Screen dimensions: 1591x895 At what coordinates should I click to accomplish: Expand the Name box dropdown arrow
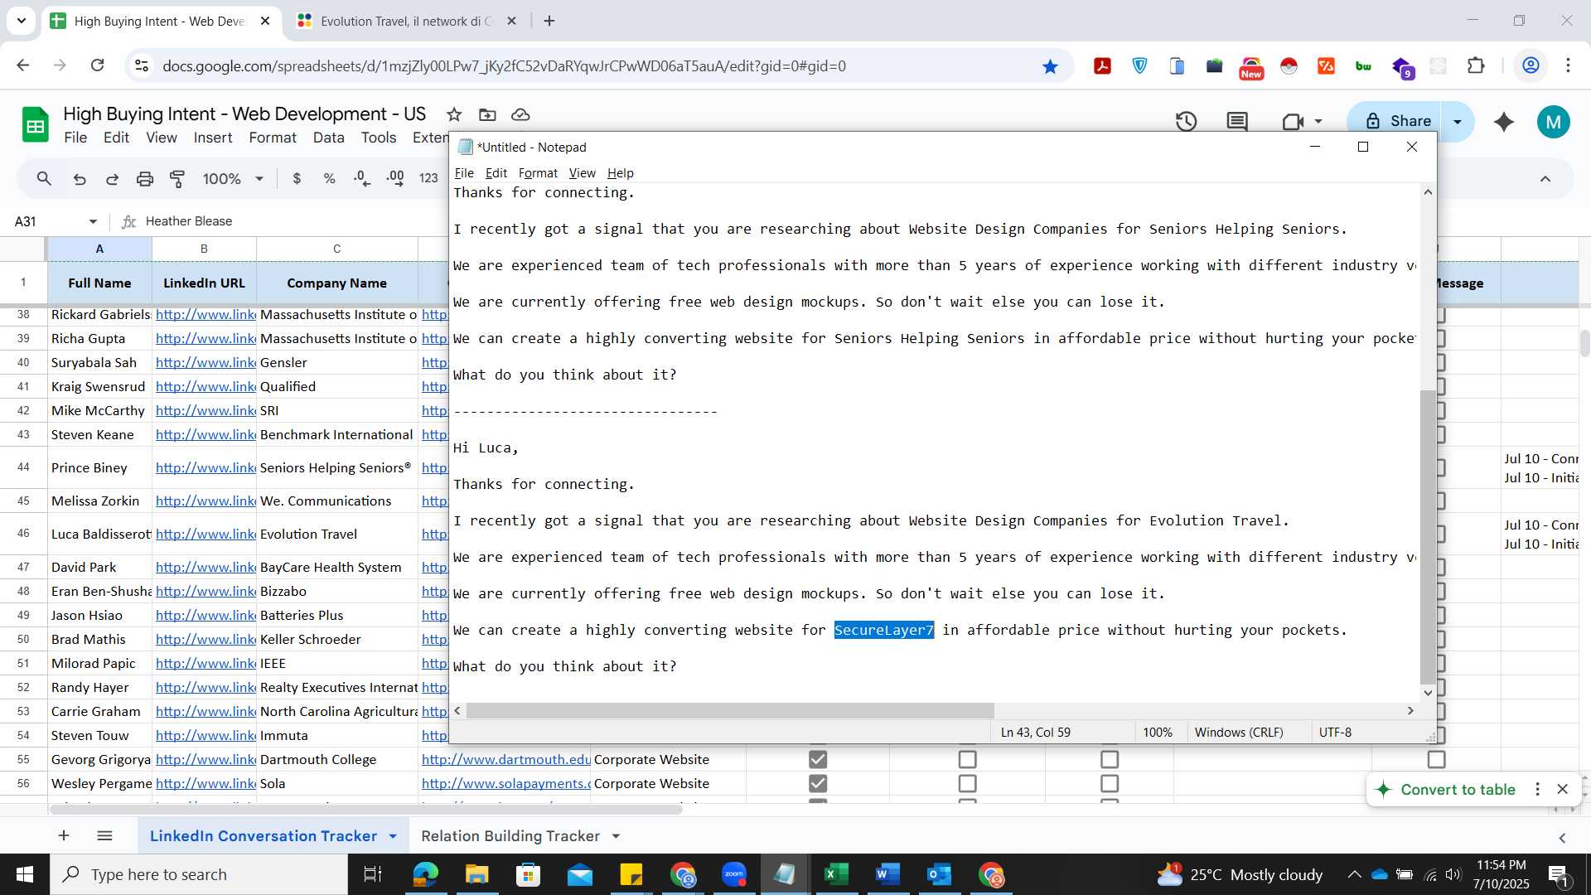pos(93,221)
